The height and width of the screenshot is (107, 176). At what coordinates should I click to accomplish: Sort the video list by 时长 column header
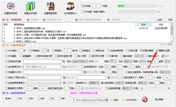tap(143, 24)
